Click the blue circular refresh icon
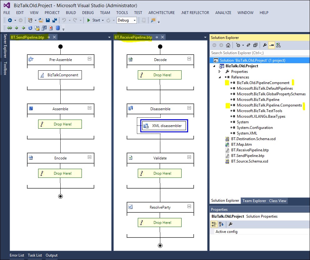Viewport: 310px width, 260px height. pyautogui.click(x=30, y=28)
